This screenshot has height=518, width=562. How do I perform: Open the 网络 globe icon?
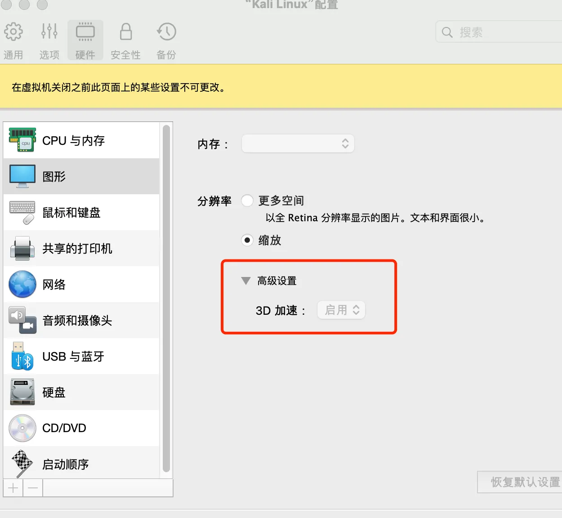[22, 284]
